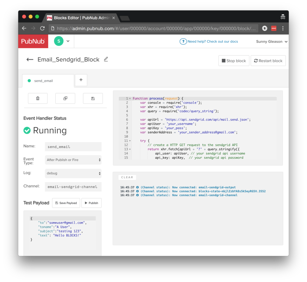Click the Channel input field

pos(73,187)
